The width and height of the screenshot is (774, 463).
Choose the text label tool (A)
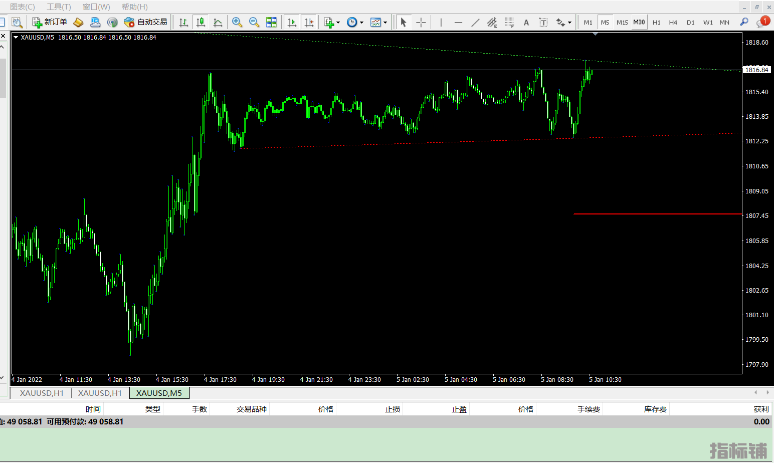pos(526,22)
